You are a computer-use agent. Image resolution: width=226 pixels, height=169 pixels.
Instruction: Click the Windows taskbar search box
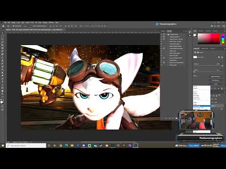26,146
